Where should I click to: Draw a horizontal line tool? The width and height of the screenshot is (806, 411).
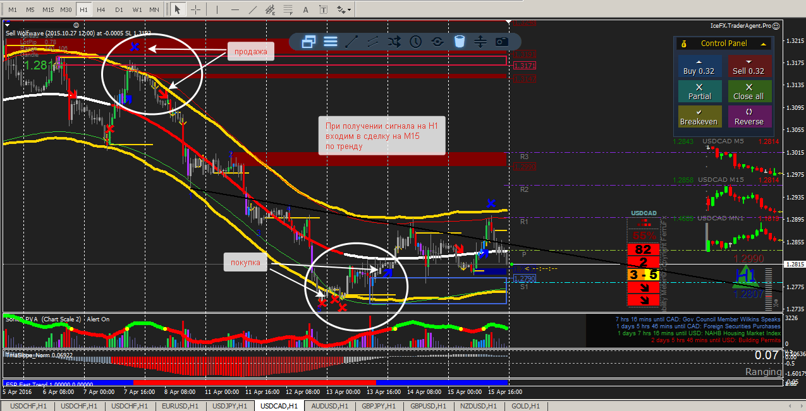[x=235, y=9]
